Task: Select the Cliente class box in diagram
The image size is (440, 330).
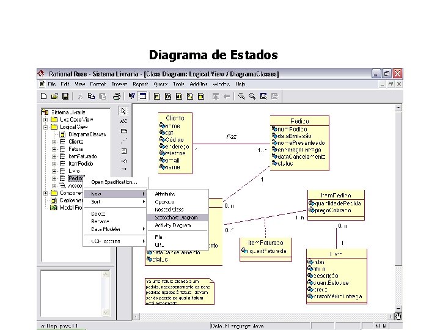Action: (x=175, y=144)
